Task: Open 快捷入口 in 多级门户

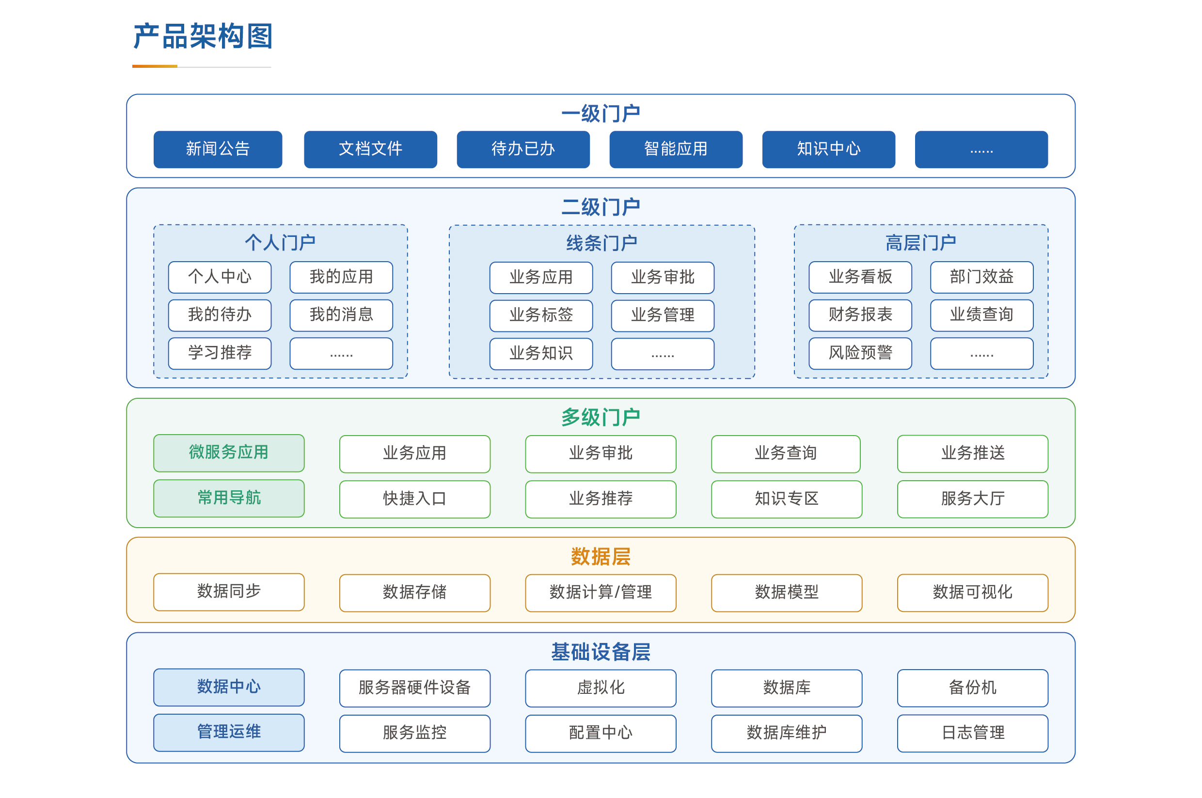Action: point(414,499)
